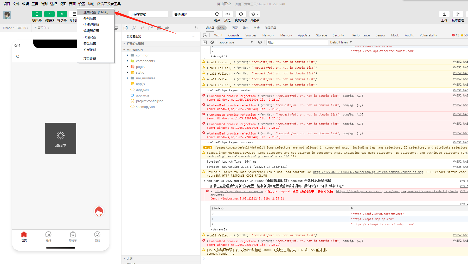The image size is (468, 264).
Task: Click the Docker whale icon
Action: coord(167,28)
